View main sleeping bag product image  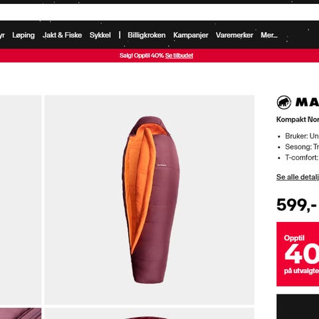pos(150,200)
